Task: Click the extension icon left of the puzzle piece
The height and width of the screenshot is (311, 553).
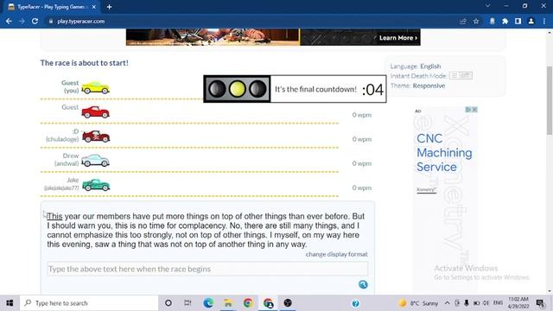Action: (x=492, y=21)
